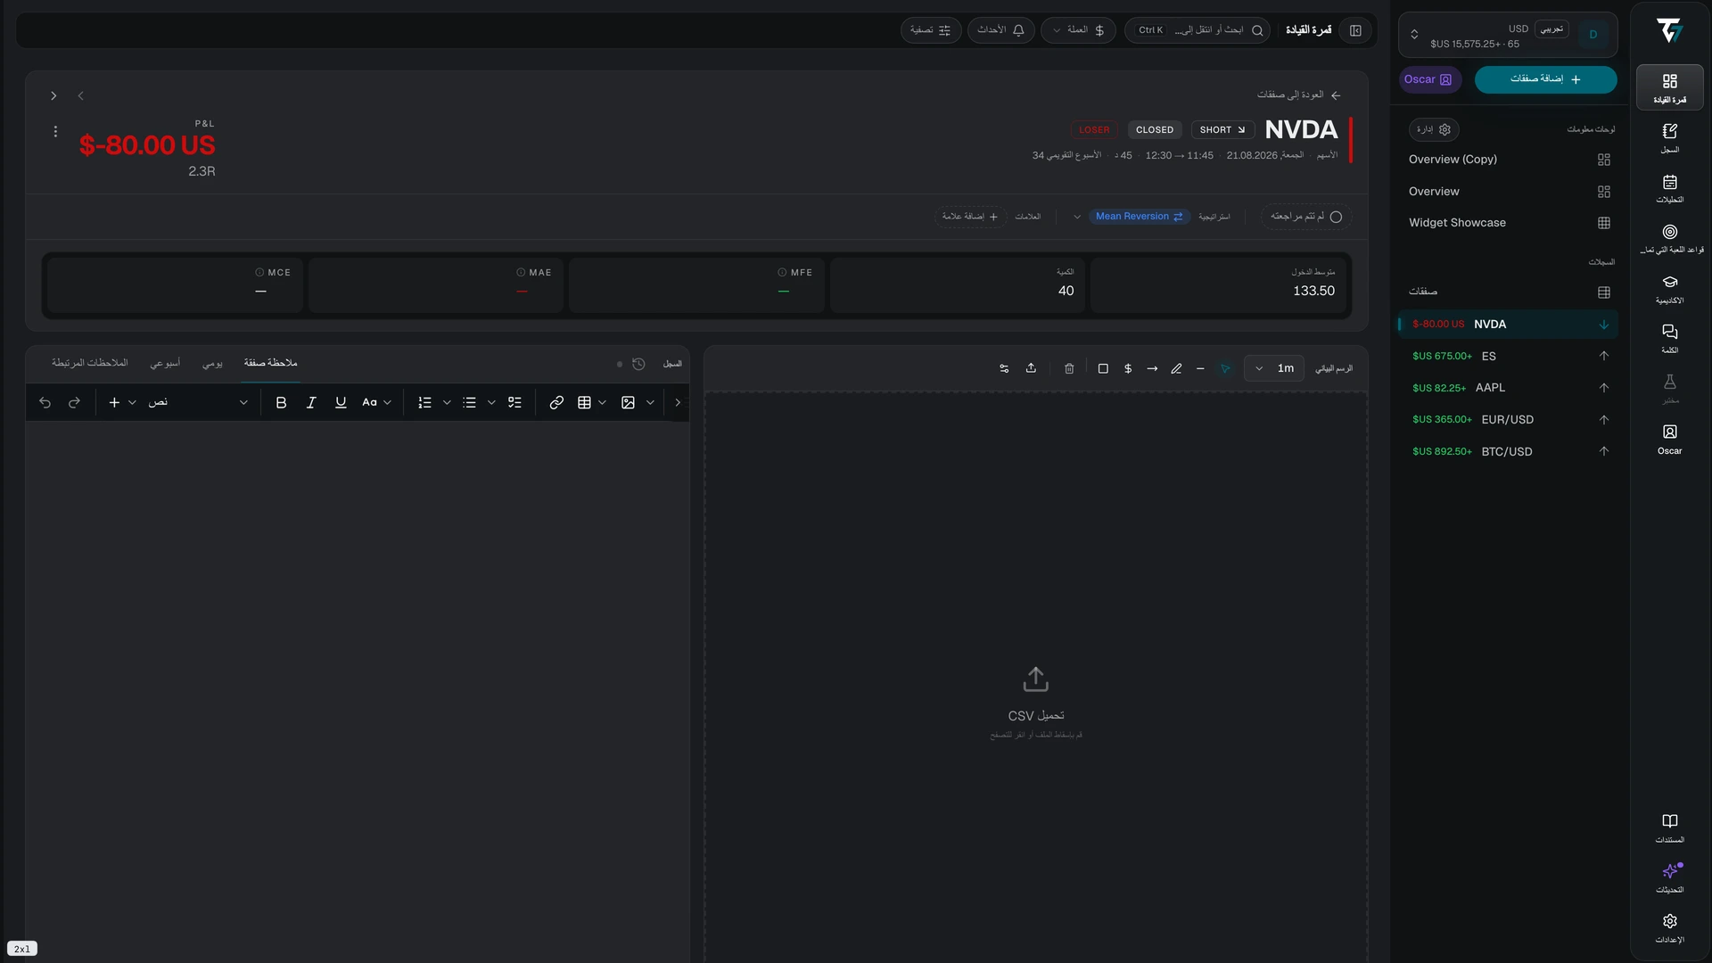Switch to the linked notes tab

[x=90, y=364]
